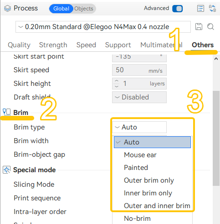Open the settings list checklist icon
Image resolution: width=220 pixels, height=224 pixels.
coord(200,8)
